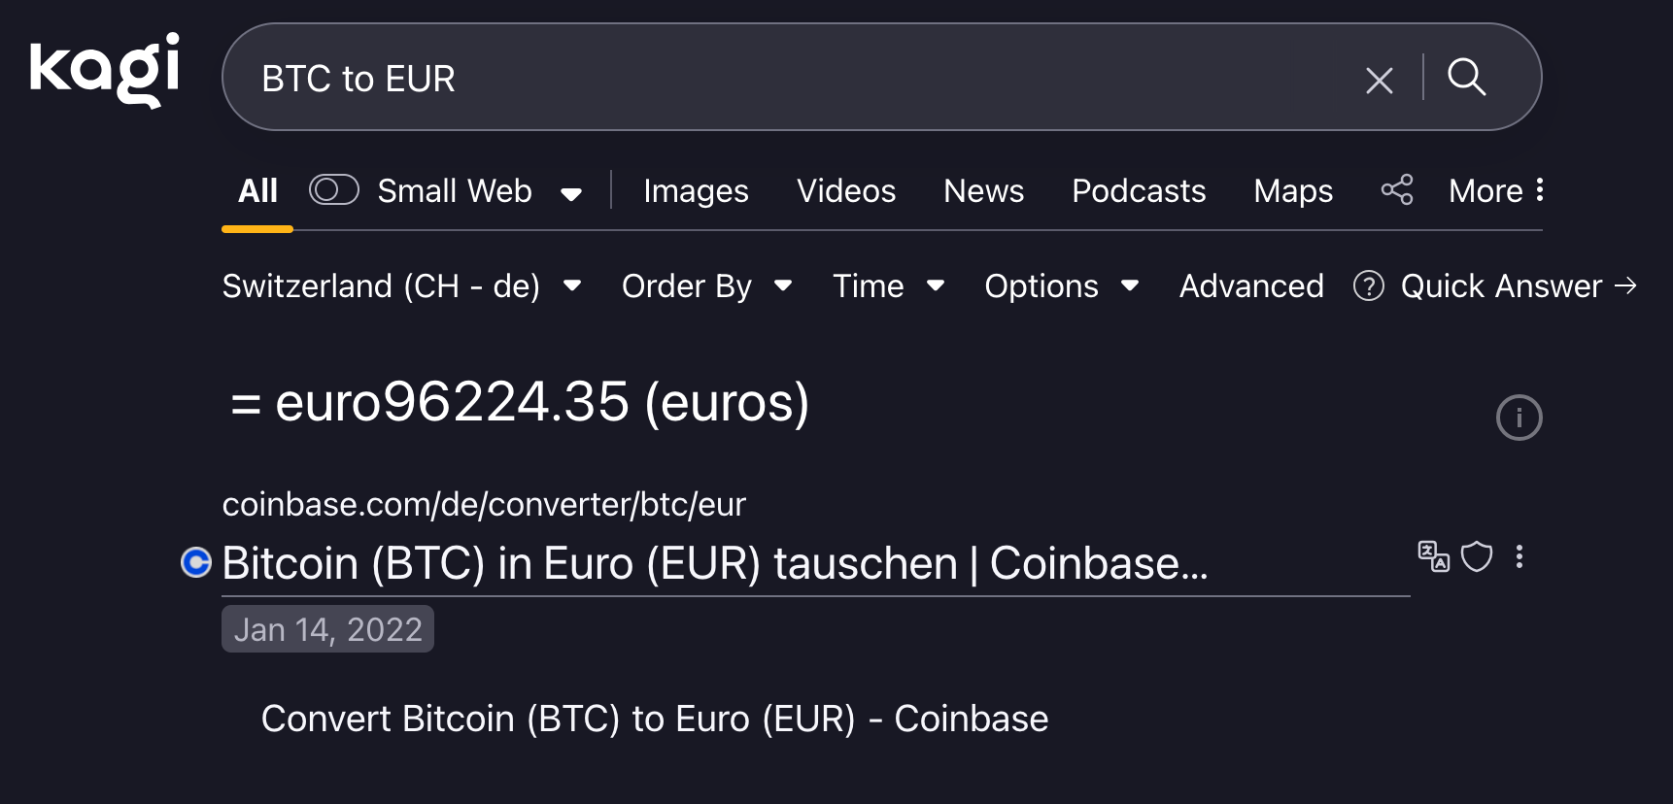Open the three-dot menu for Coinbase result
Image resolution: width=1673 pixels, height=804 pixels.
[x=1519, y=556]
